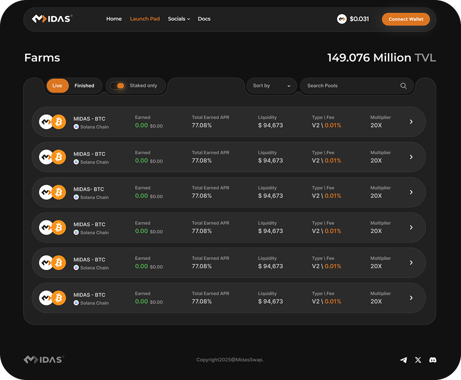Click the search magnifier icon
Viewport: 461px width, 380px height.
(404, 86)
